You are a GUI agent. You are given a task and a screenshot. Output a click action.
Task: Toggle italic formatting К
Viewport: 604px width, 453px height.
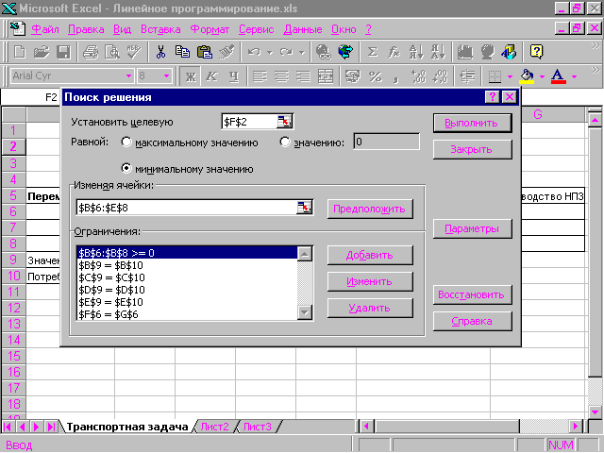[211, 76]
